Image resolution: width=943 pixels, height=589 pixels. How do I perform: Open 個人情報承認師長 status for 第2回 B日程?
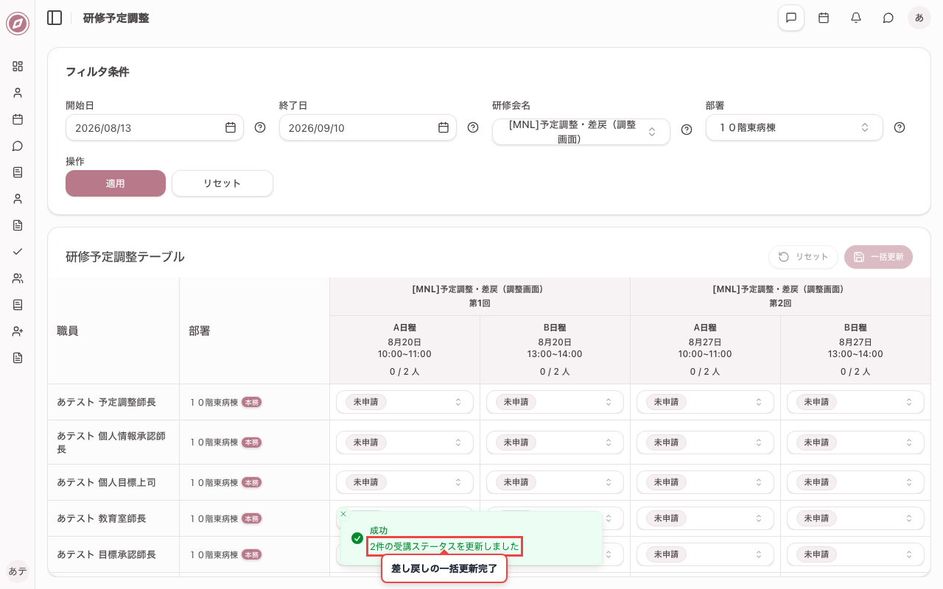coord(855,442)
